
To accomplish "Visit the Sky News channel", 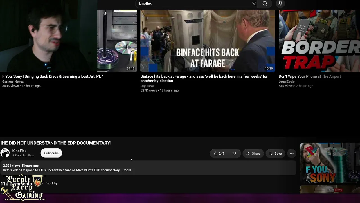I will pos(147,86).
